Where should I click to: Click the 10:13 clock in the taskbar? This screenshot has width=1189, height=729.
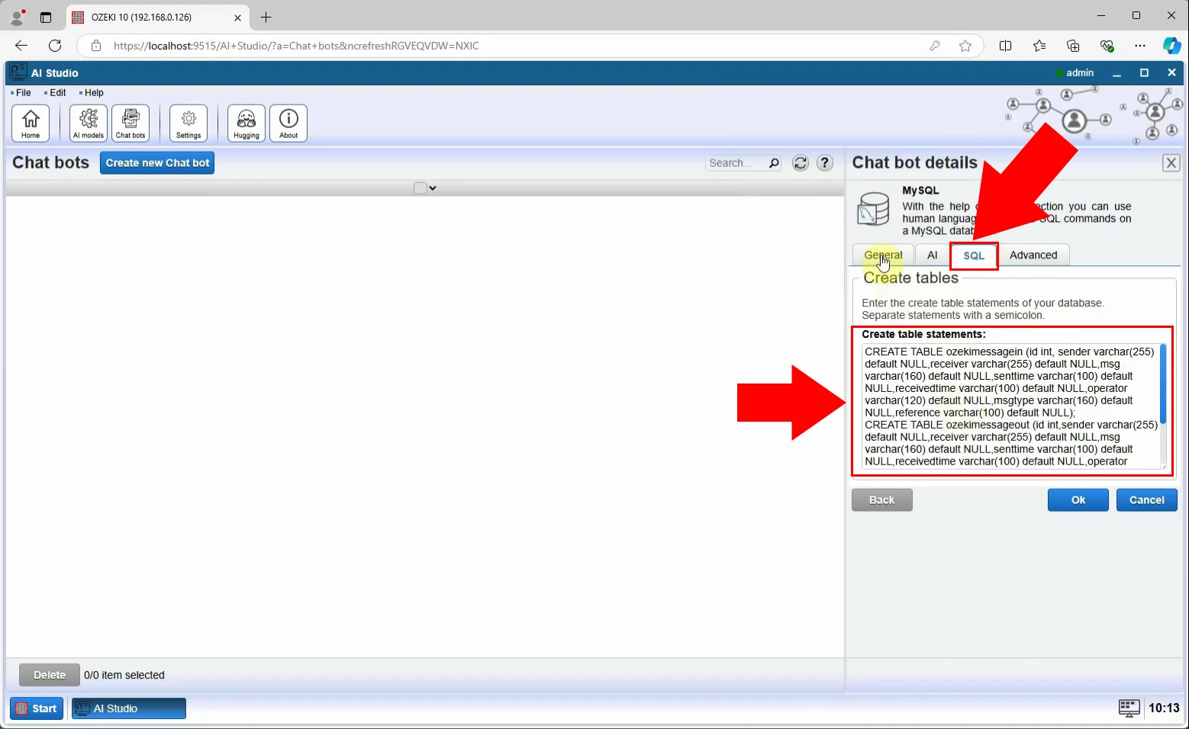point(1164,708)
